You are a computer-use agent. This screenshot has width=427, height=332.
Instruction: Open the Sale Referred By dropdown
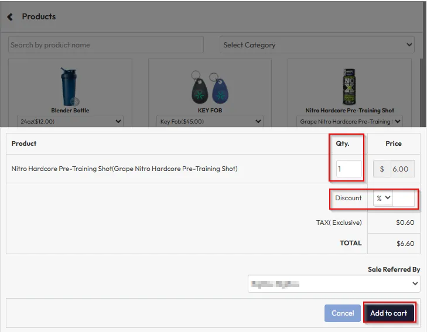pos(334,284)
